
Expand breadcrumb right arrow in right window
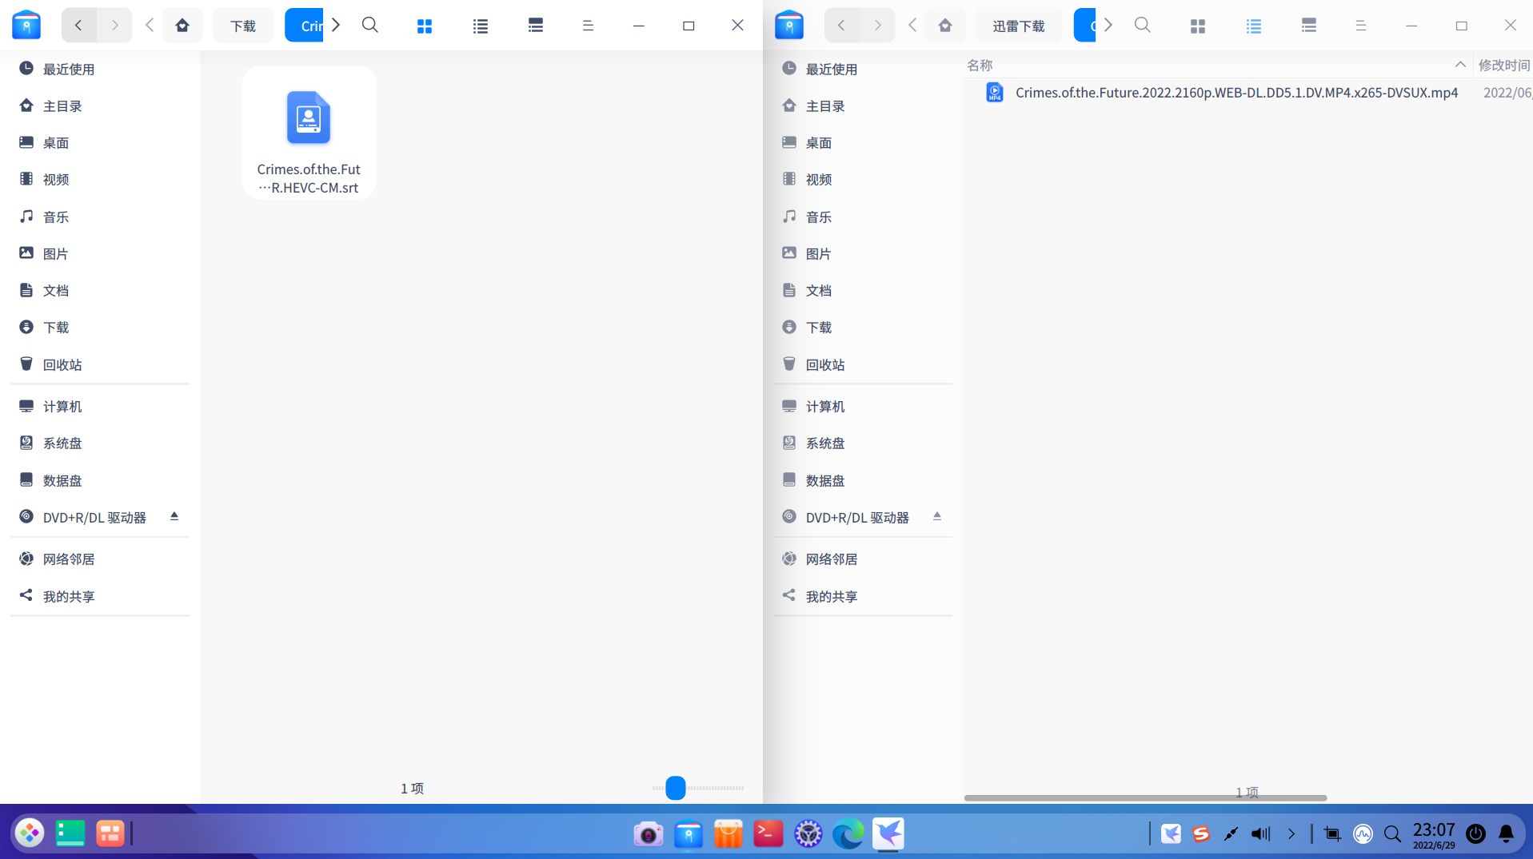[x=1108, y=26]
